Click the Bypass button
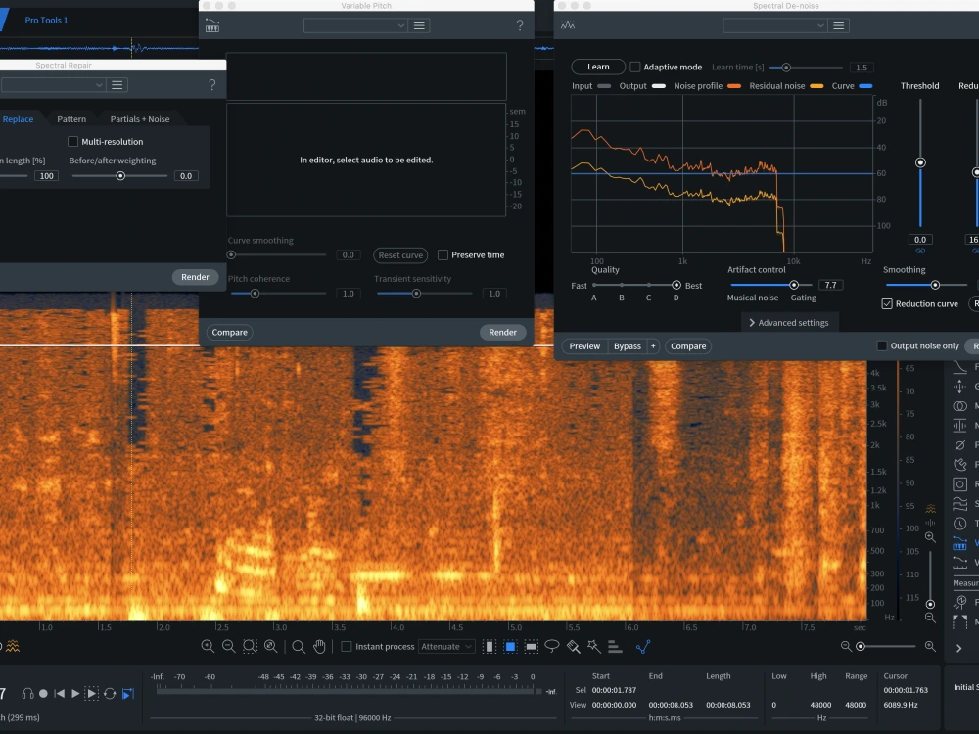 pos(627,346)
